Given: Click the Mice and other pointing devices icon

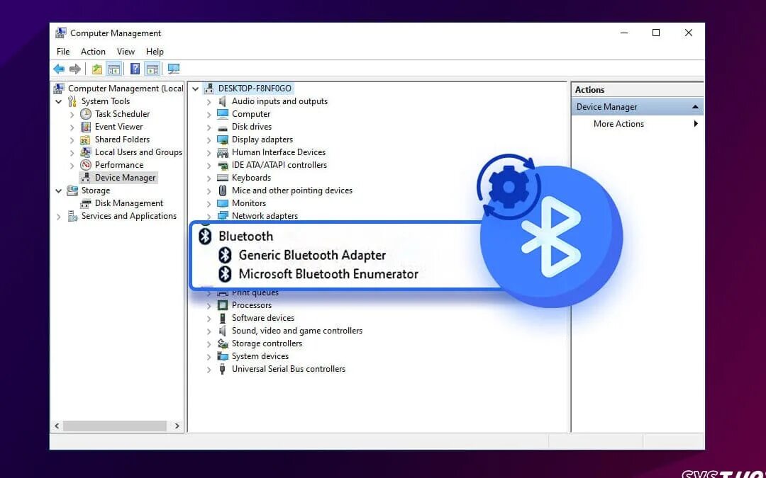Looking at the screenshot, I should (x=222, y=190).
